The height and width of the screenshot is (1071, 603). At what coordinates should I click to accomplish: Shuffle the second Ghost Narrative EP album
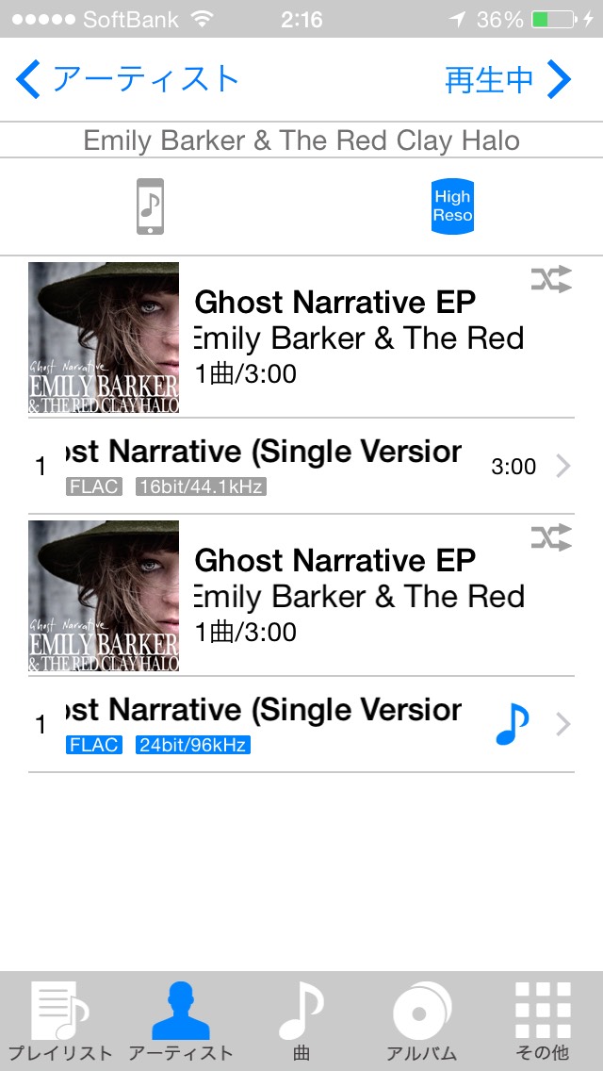(x=551, y=537)
